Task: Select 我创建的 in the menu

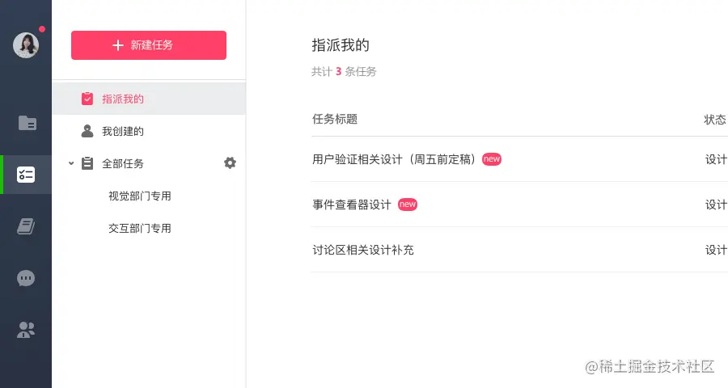Action: coord(123,131)
